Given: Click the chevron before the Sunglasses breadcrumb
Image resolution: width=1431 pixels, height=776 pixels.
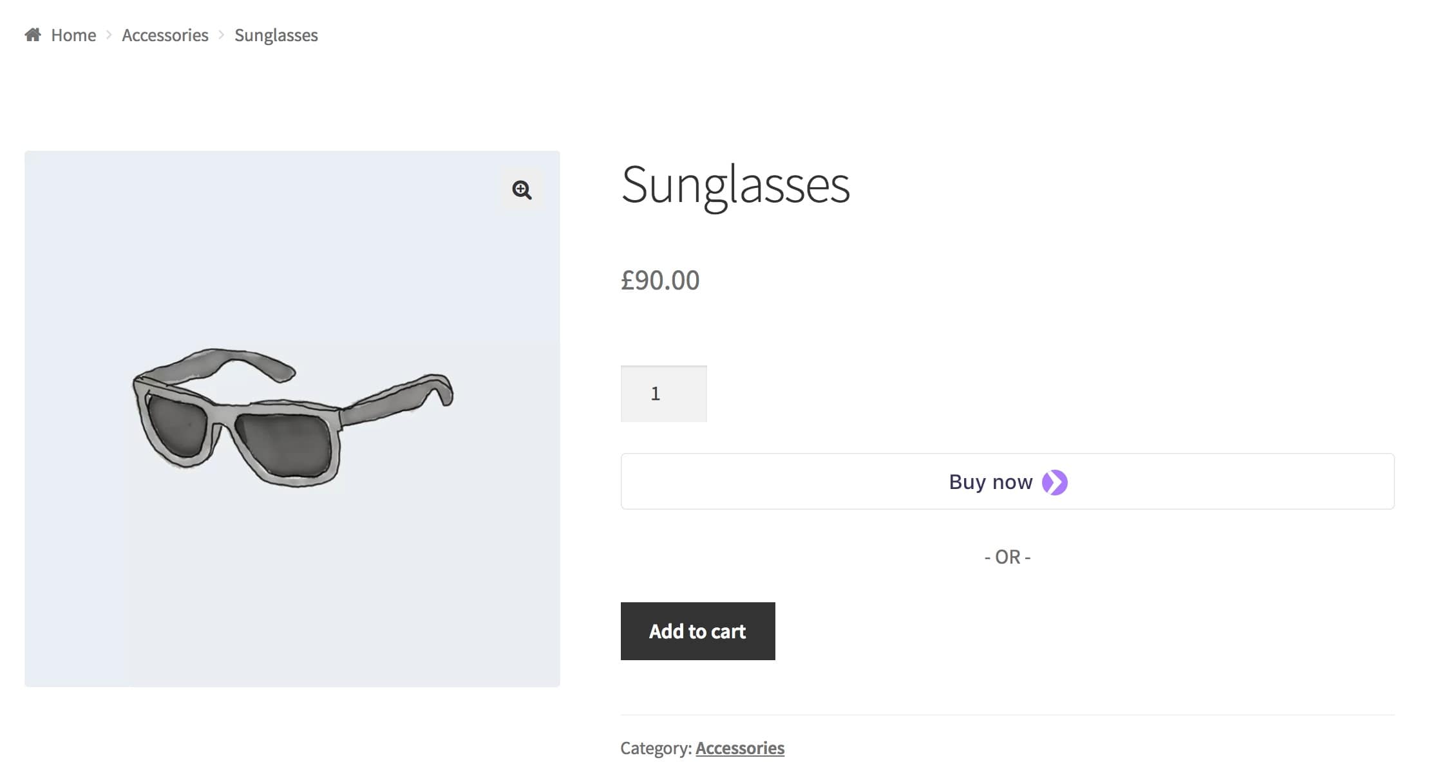Looking at the screenshot, I should point(222,35).
